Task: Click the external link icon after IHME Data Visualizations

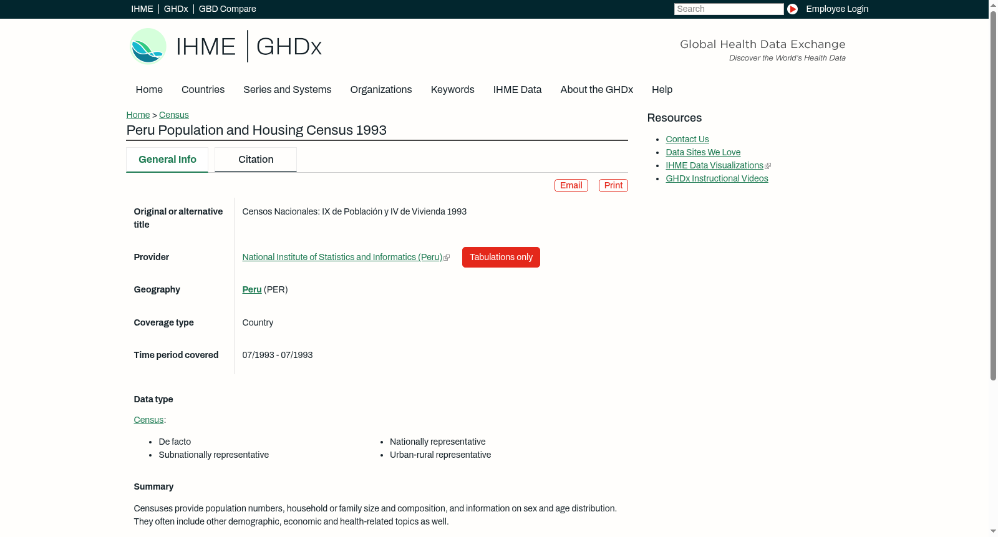Action: pos(768,166)
